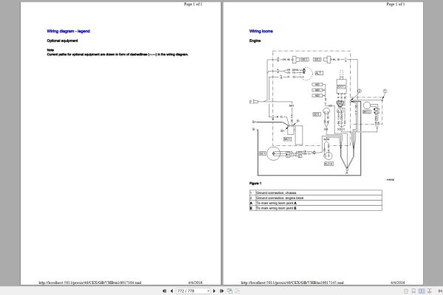Viewport: 443px width, 295px height.
Task: Click the 'To main wiring loom point E' row
Action: pyautogui.click(x=315, y=208)
